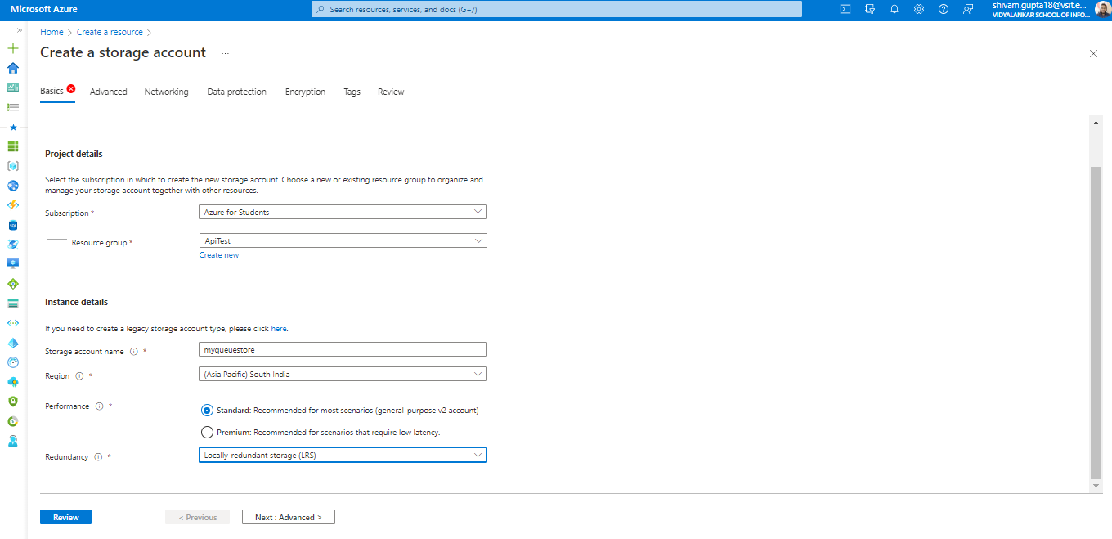Open the Subscription dropdown
Image resolution: width=1112 pixels, height=539 pixels.
[x=342, y=211]
